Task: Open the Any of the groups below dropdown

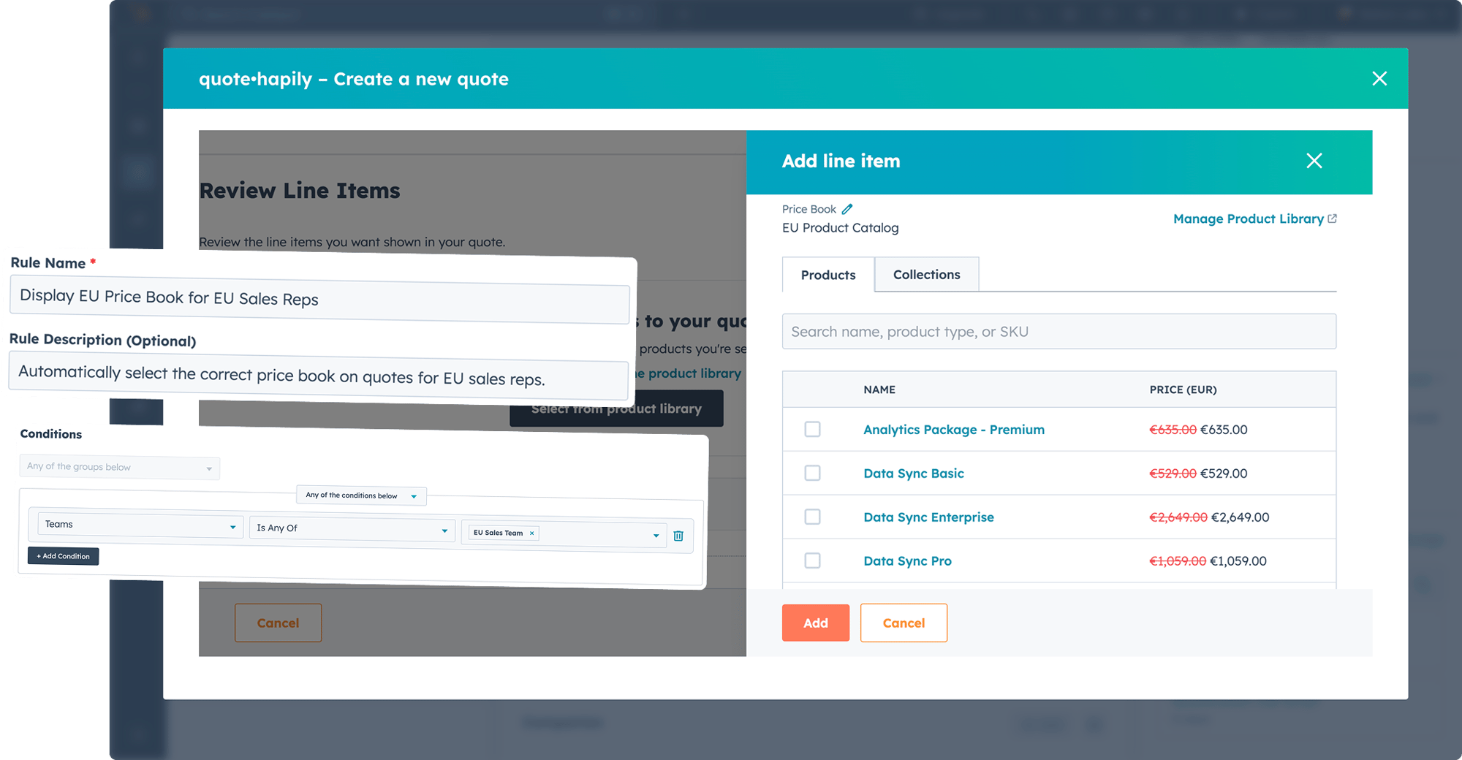Action: tap(120, 467)
